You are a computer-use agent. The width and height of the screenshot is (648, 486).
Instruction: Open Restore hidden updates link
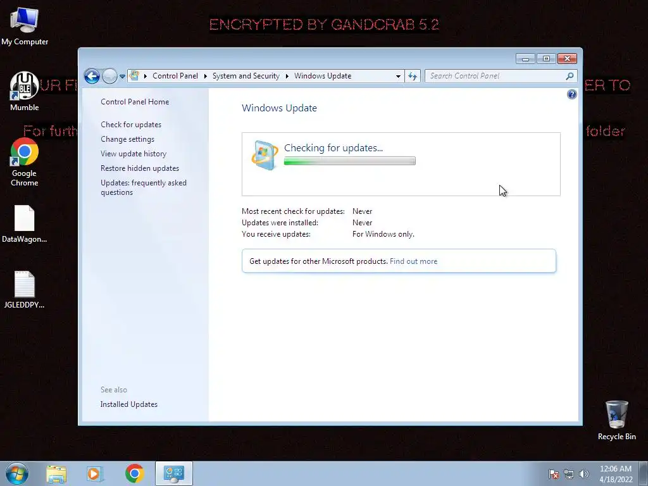140,168
